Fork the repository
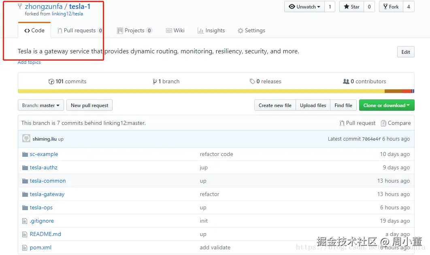The height and width of the screenshot is (255, 430). click(391, 6)
